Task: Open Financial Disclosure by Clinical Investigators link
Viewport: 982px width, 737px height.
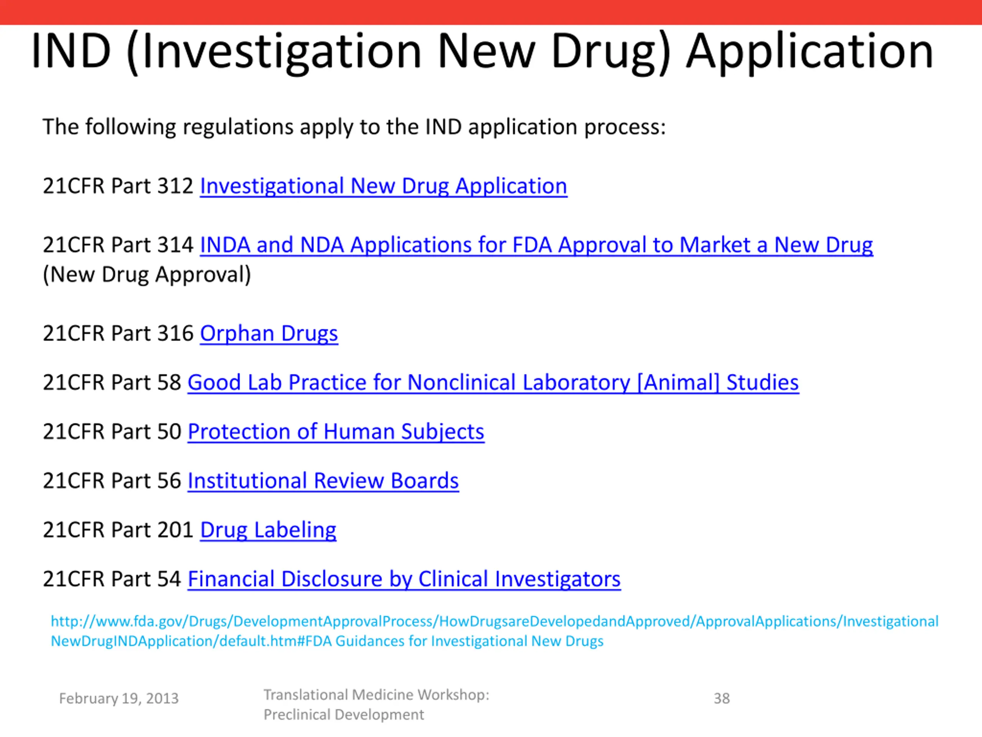Action: pos(404,579)
